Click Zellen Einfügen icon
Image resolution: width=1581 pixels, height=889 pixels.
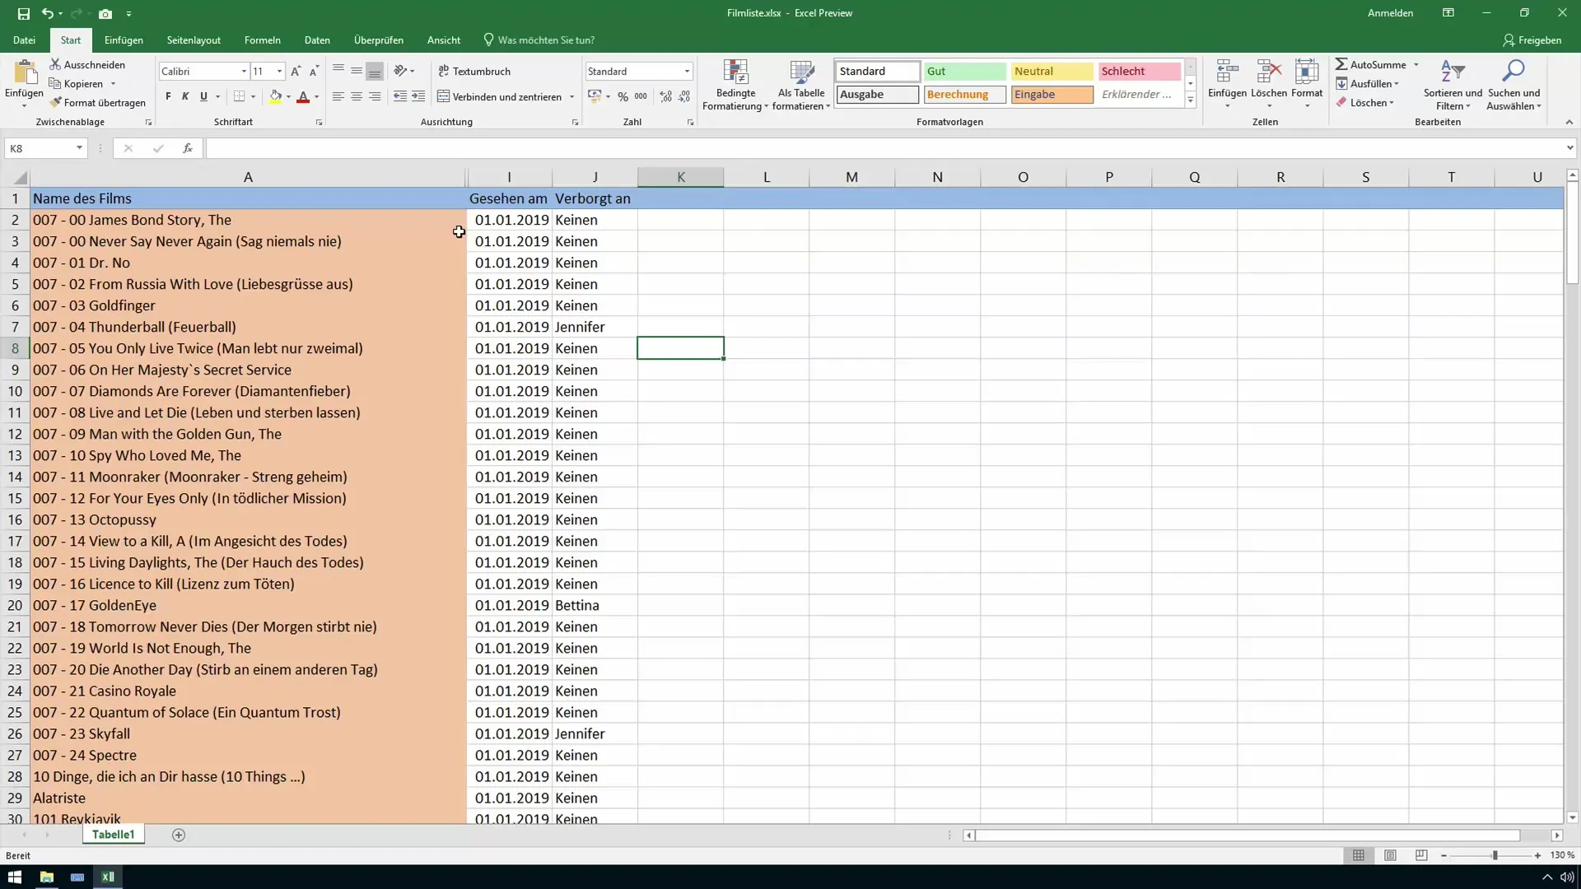1227,72
